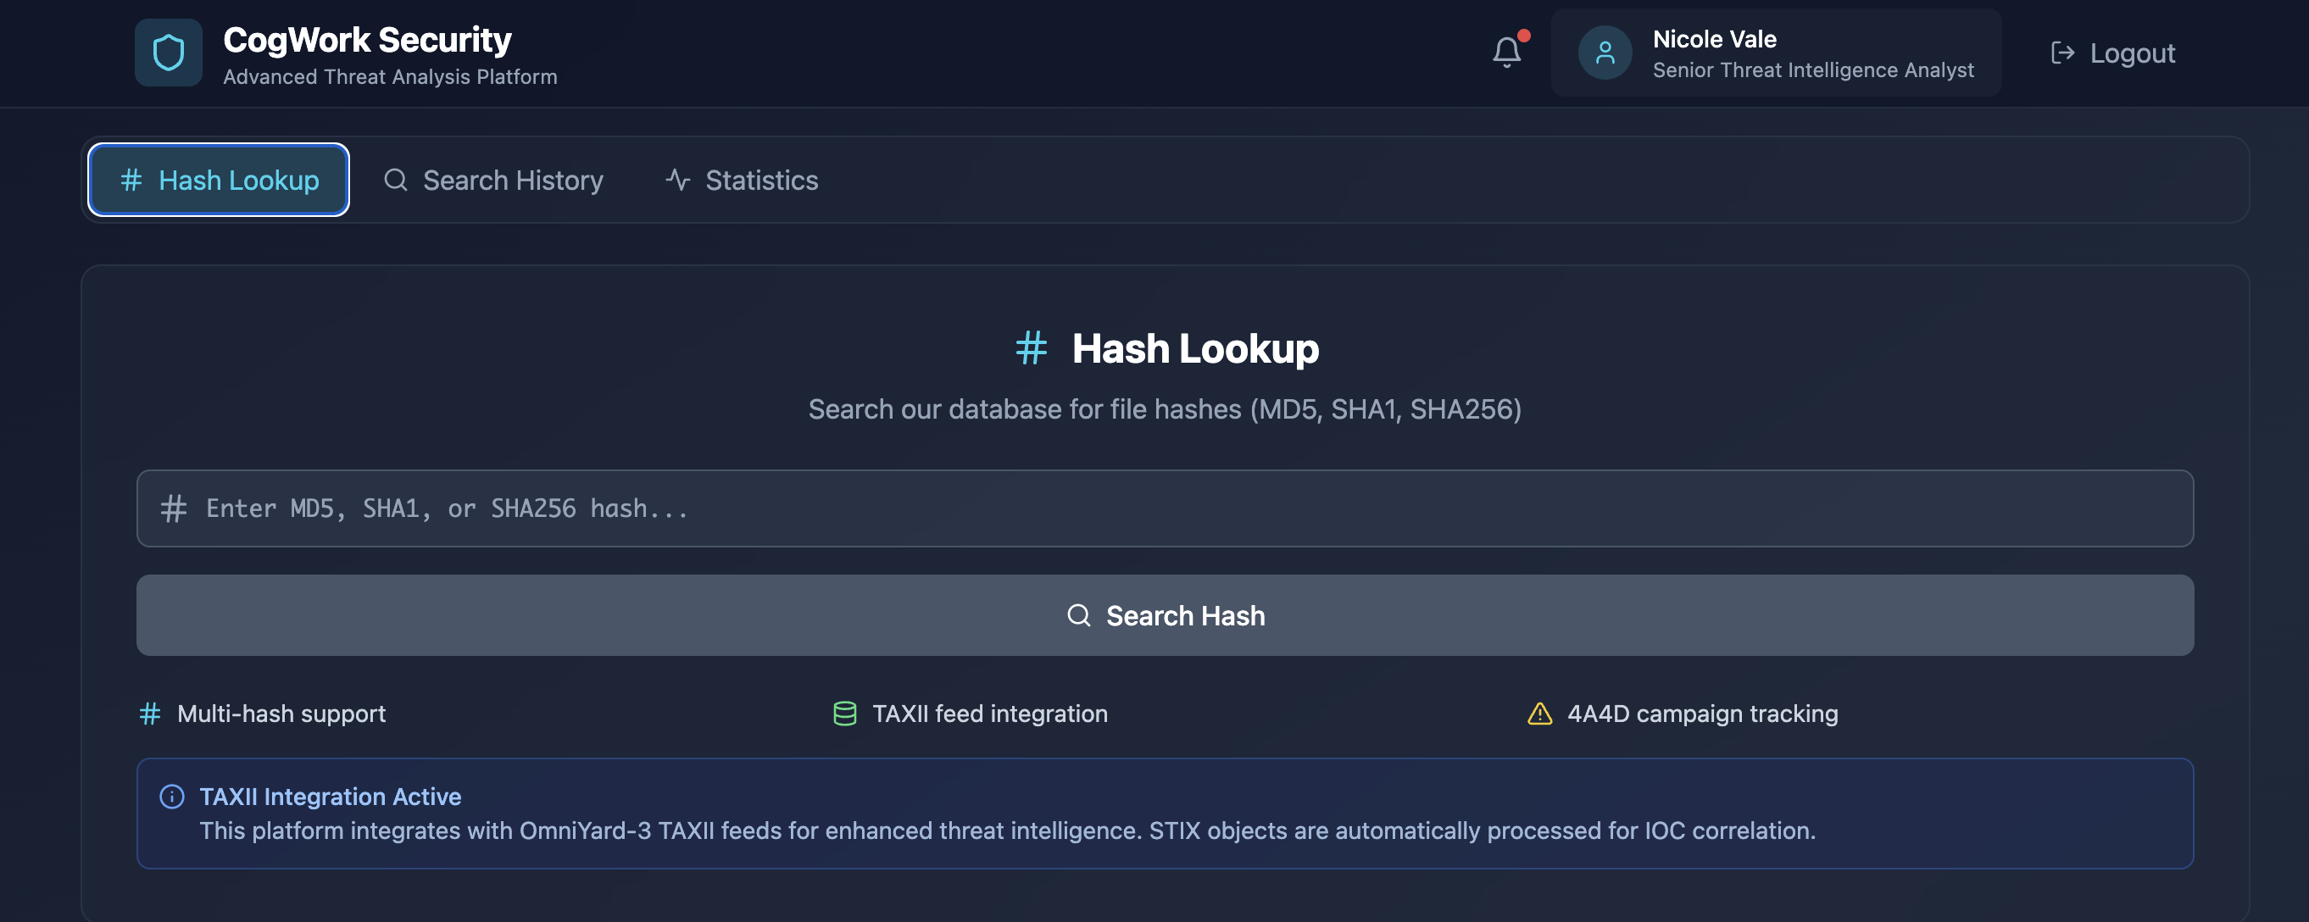2309x922 pixels.
Task: Click the Logout button
Action: point(2112,53)
